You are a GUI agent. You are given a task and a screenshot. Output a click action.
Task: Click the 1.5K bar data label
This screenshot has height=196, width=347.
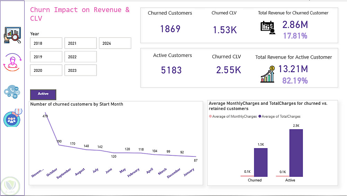tap(261, 144)
